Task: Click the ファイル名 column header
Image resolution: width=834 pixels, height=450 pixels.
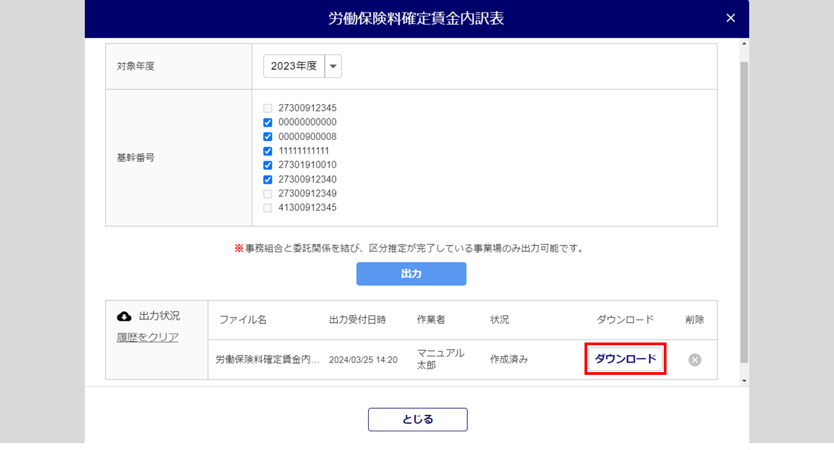Action: (243, 320)
